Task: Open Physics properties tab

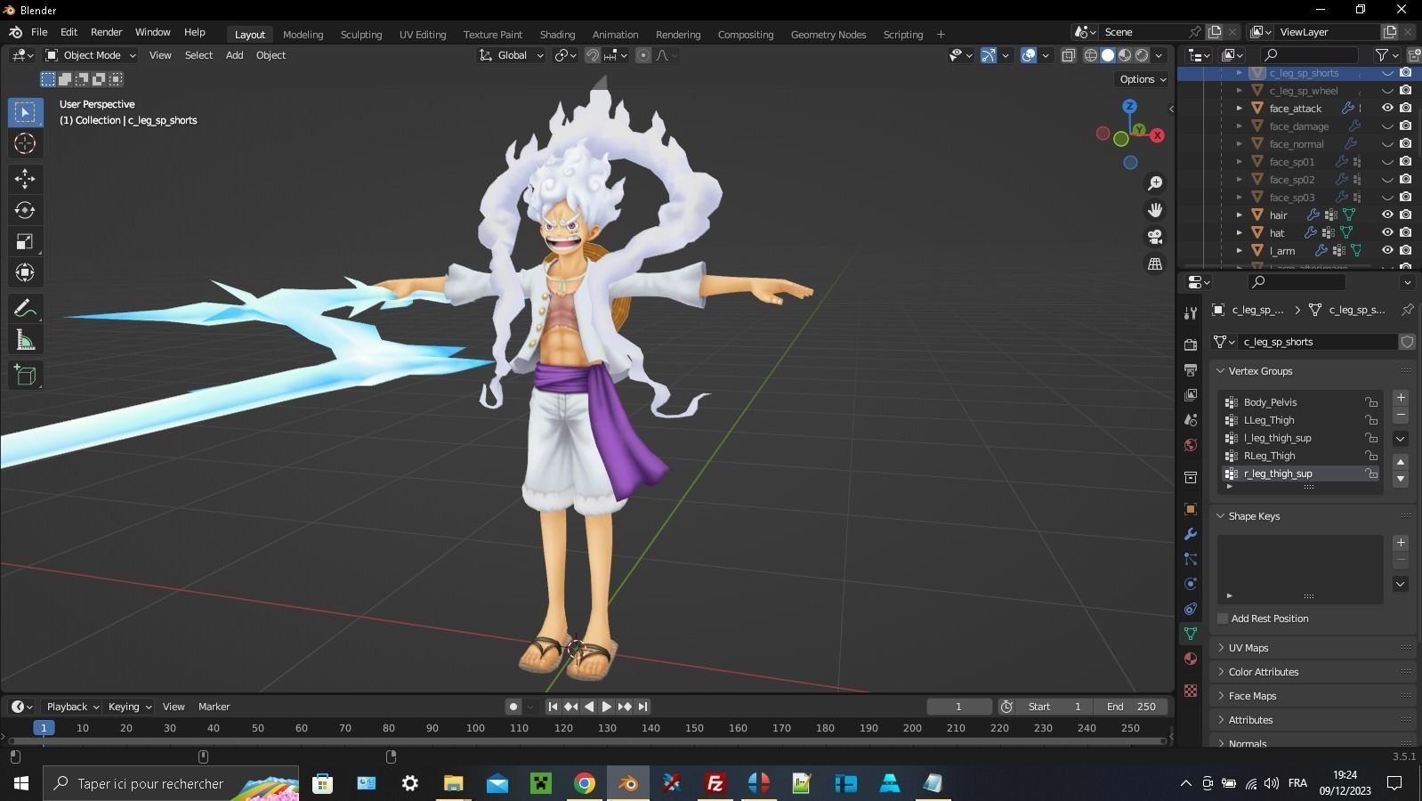Action: tap(1191, 584)
